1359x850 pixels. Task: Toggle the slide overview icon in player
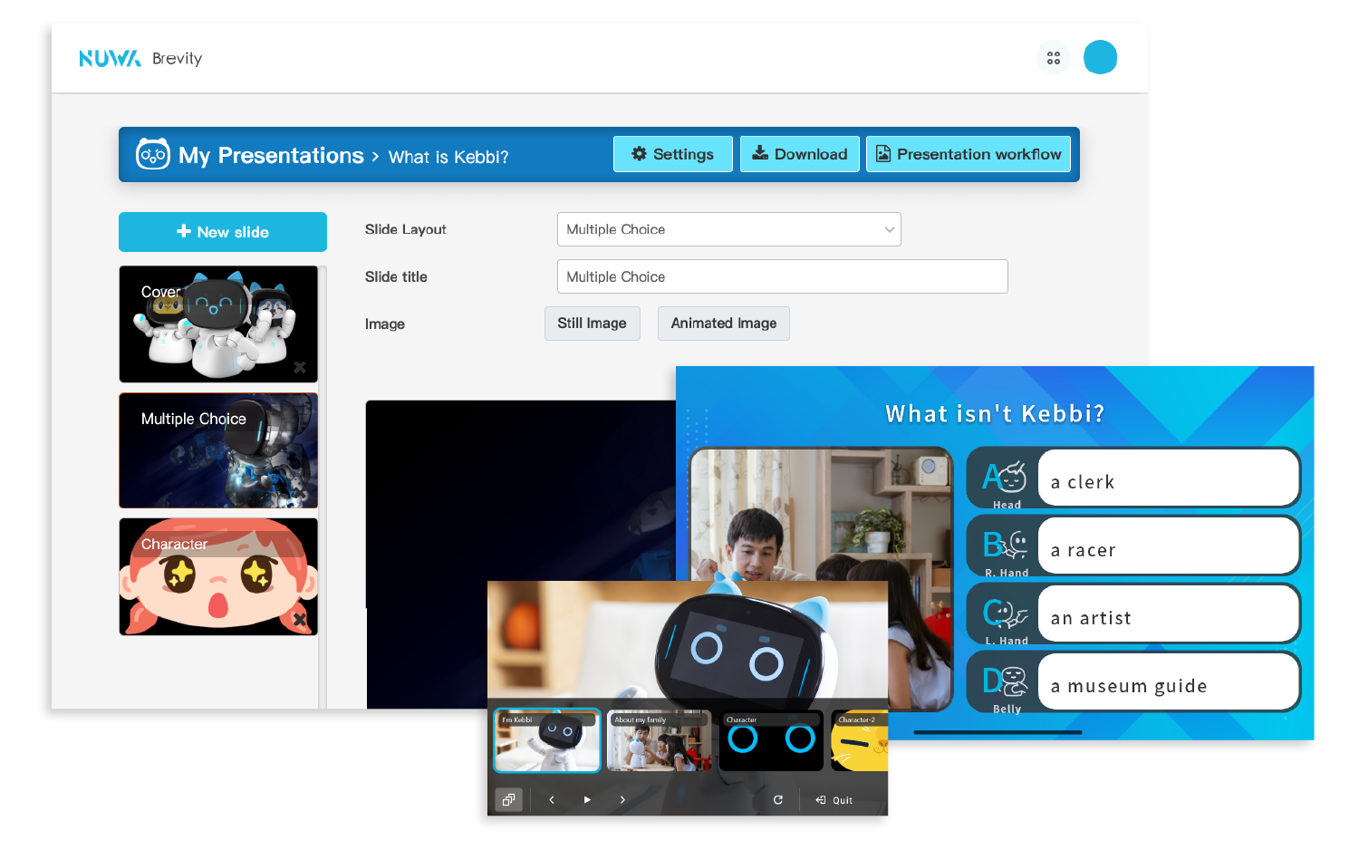pyautogui.click(x=509, y=800)
